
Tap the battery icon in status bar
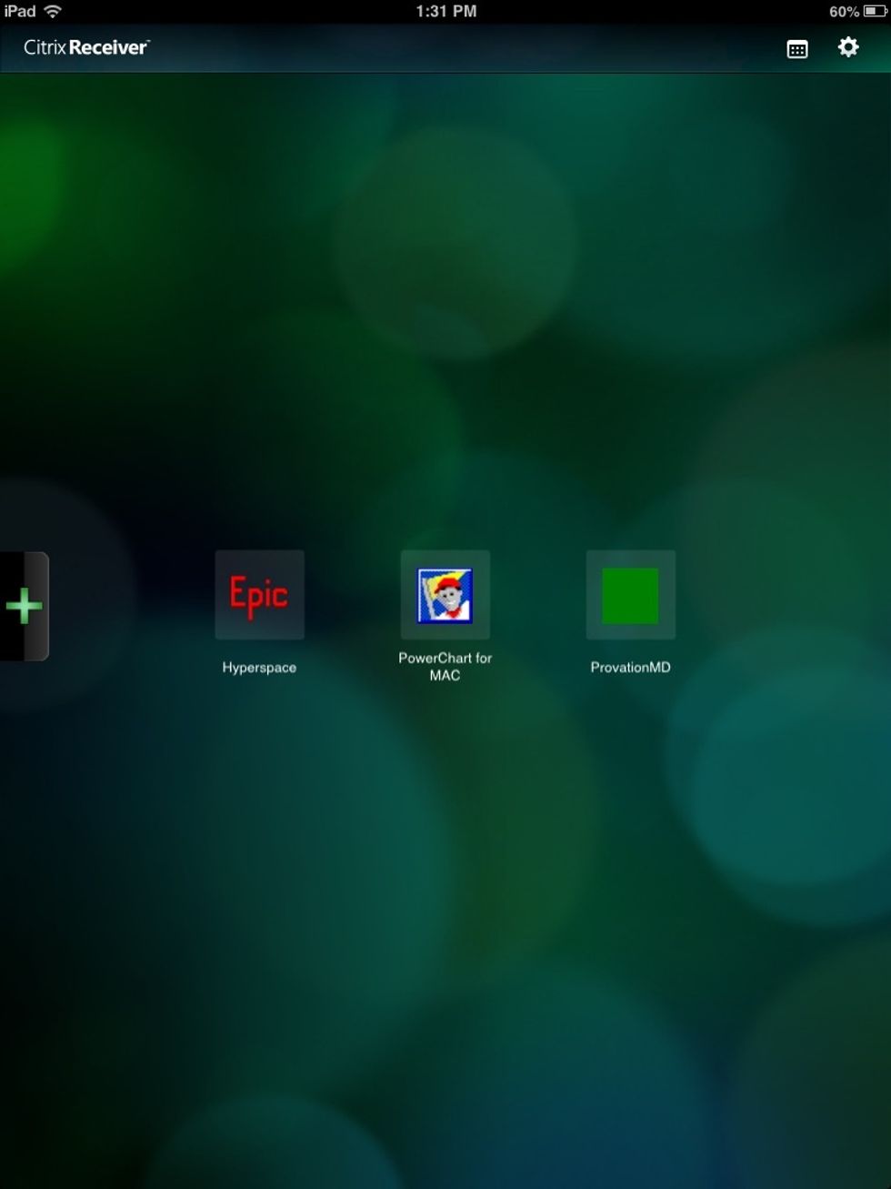tap(874, 12)
